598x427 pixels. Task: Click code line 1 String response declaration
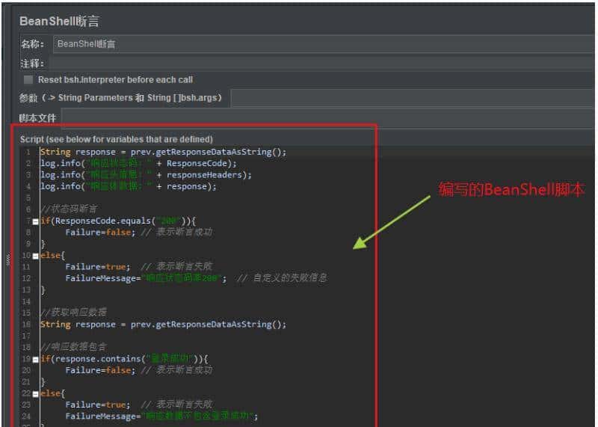point(163,152)
